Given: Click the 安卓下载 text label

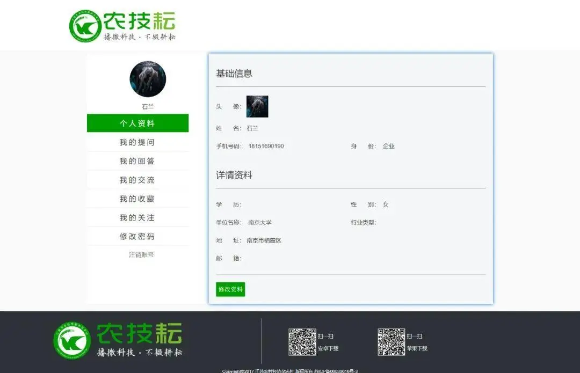Looking at the screenshot, I should (329, 348).
